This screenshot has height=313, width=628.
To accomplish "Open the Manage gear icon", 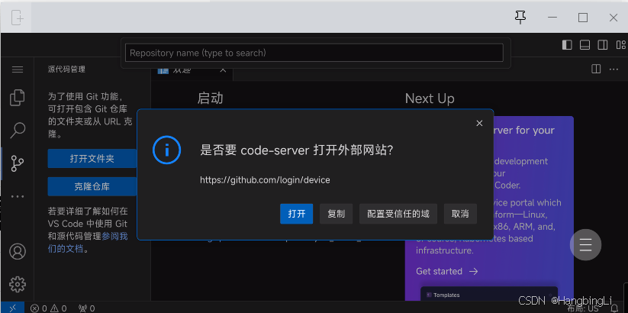I will coord(18,284).
